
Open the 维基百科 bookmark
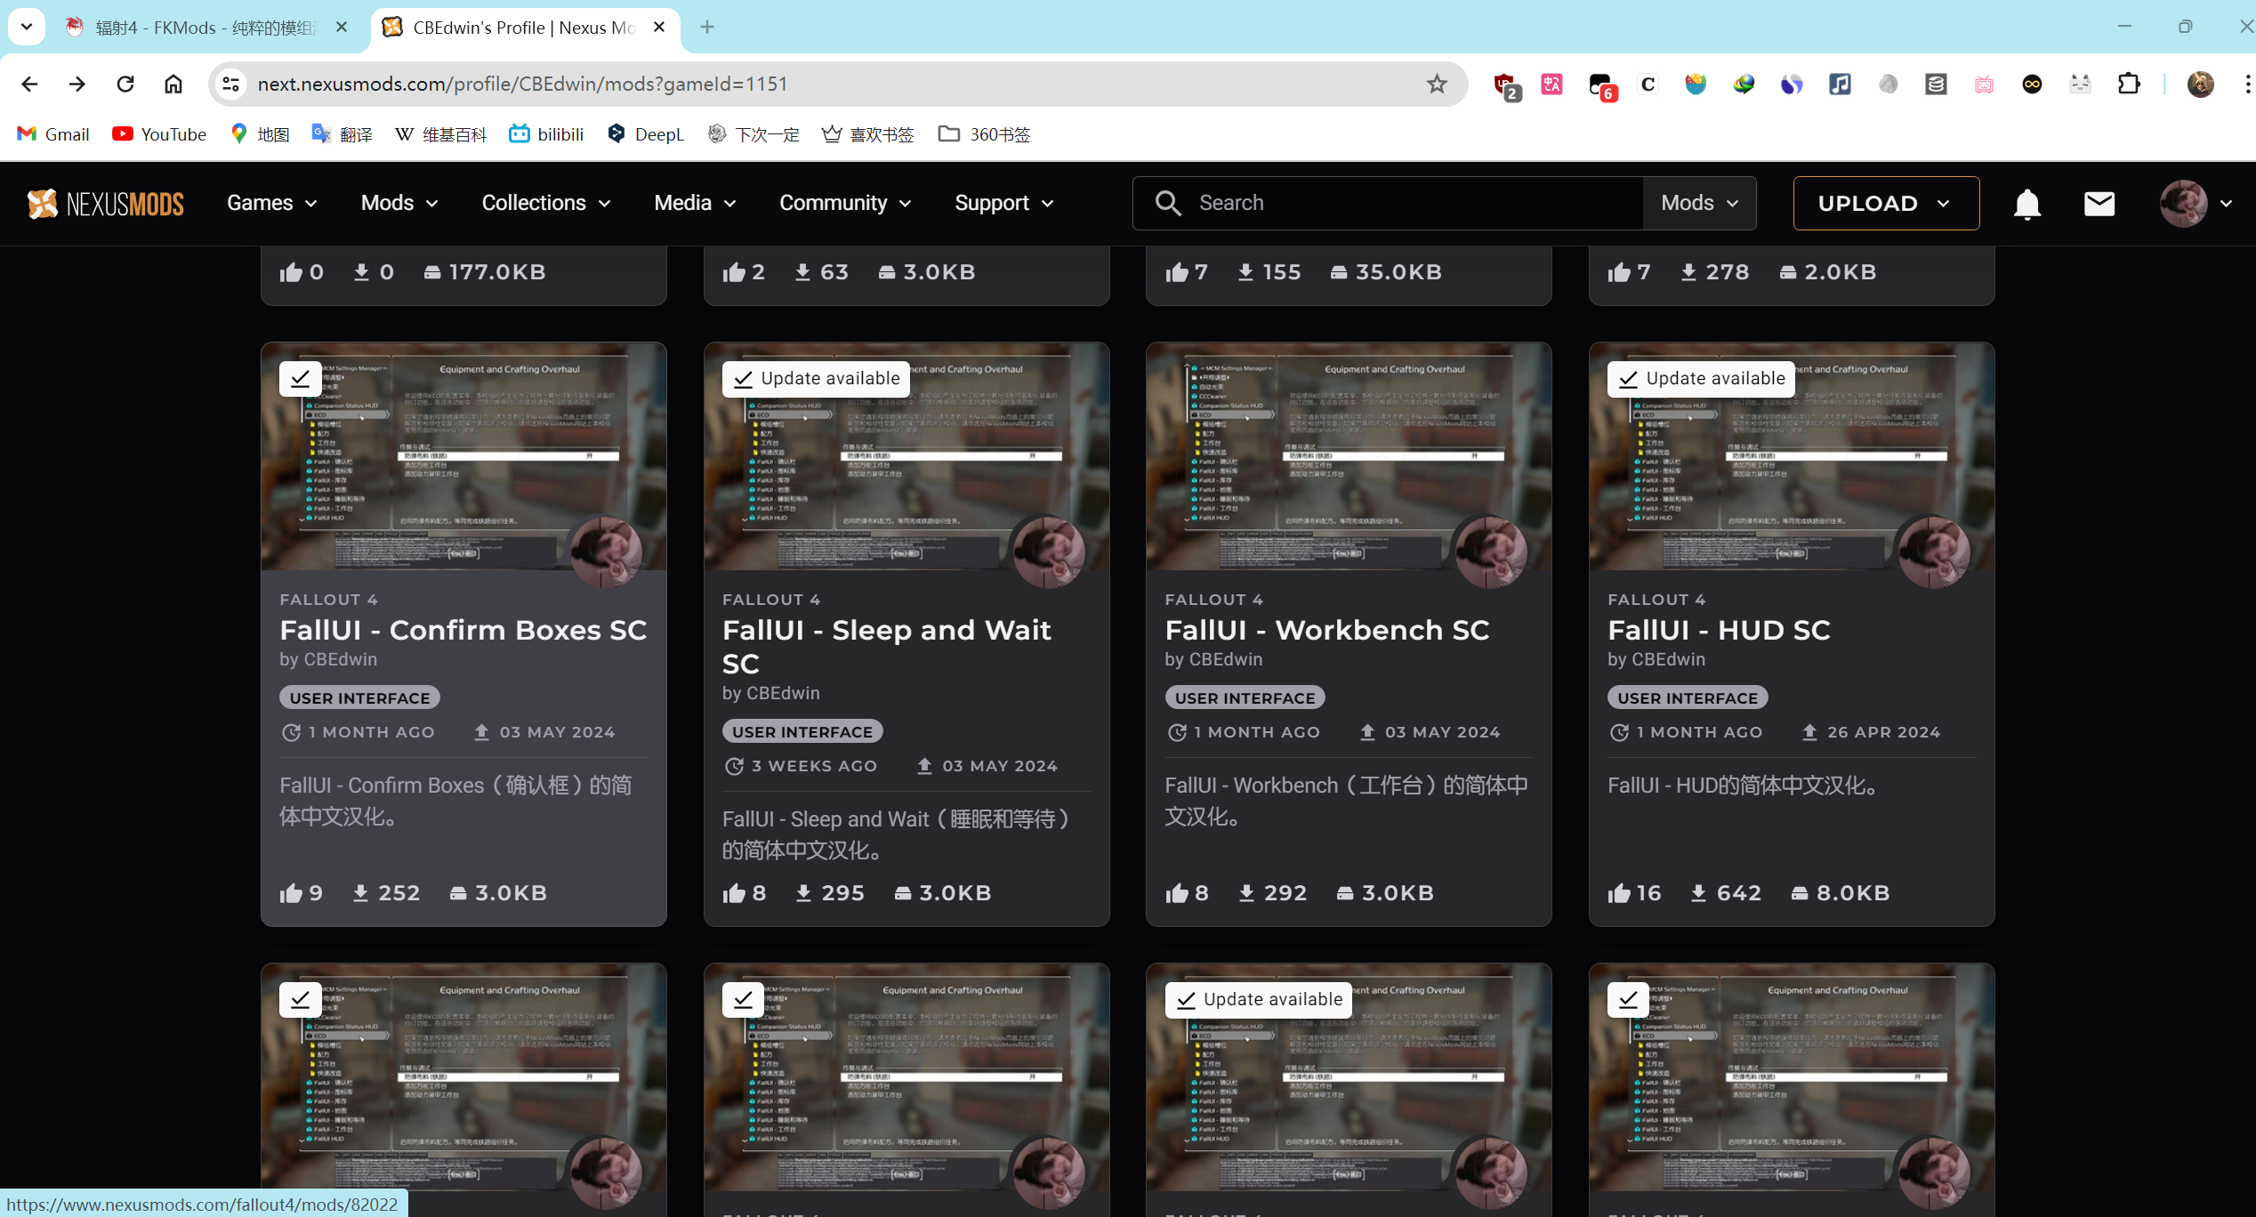point(441,134)
